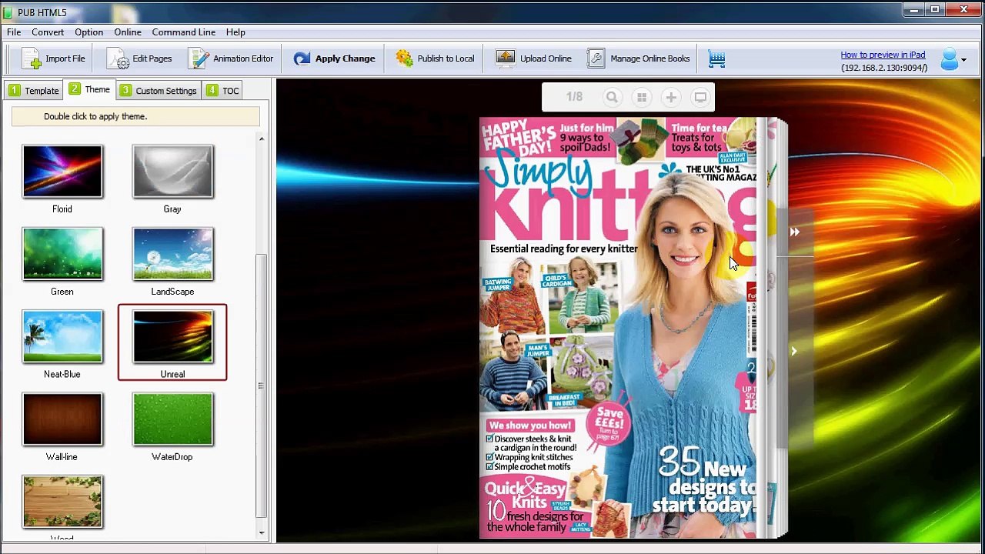
Task: Select the Wood theme thumbnail
Action: pos(62,502)
